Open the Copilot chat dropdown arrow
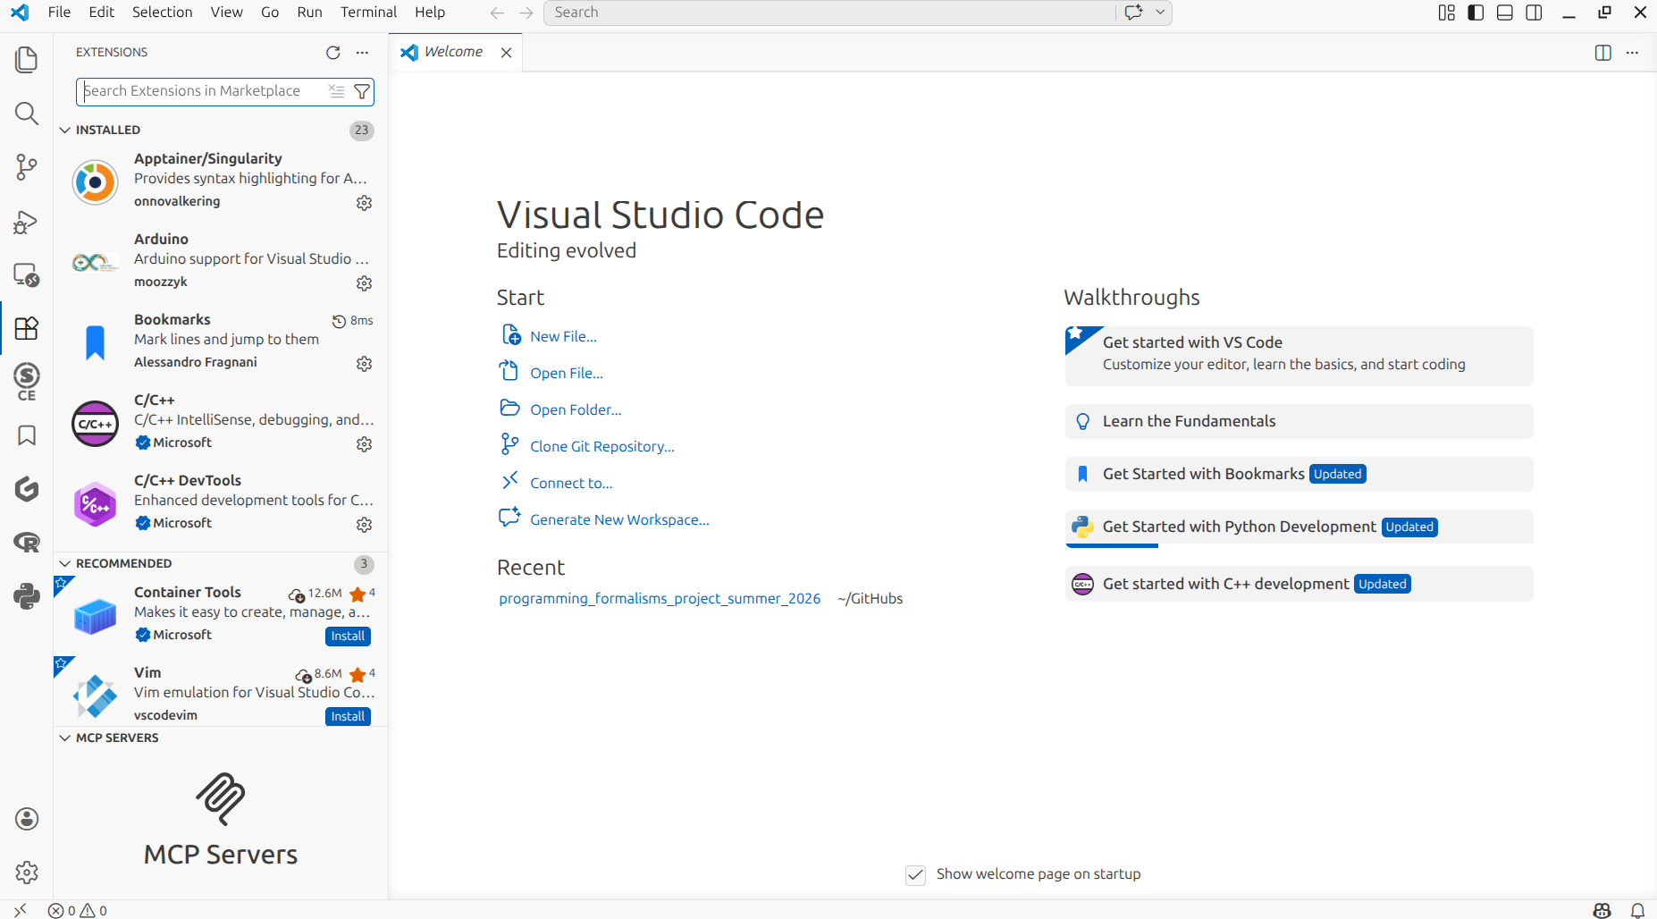The width and height of the screenshot is (1657, 919). 1160,13
